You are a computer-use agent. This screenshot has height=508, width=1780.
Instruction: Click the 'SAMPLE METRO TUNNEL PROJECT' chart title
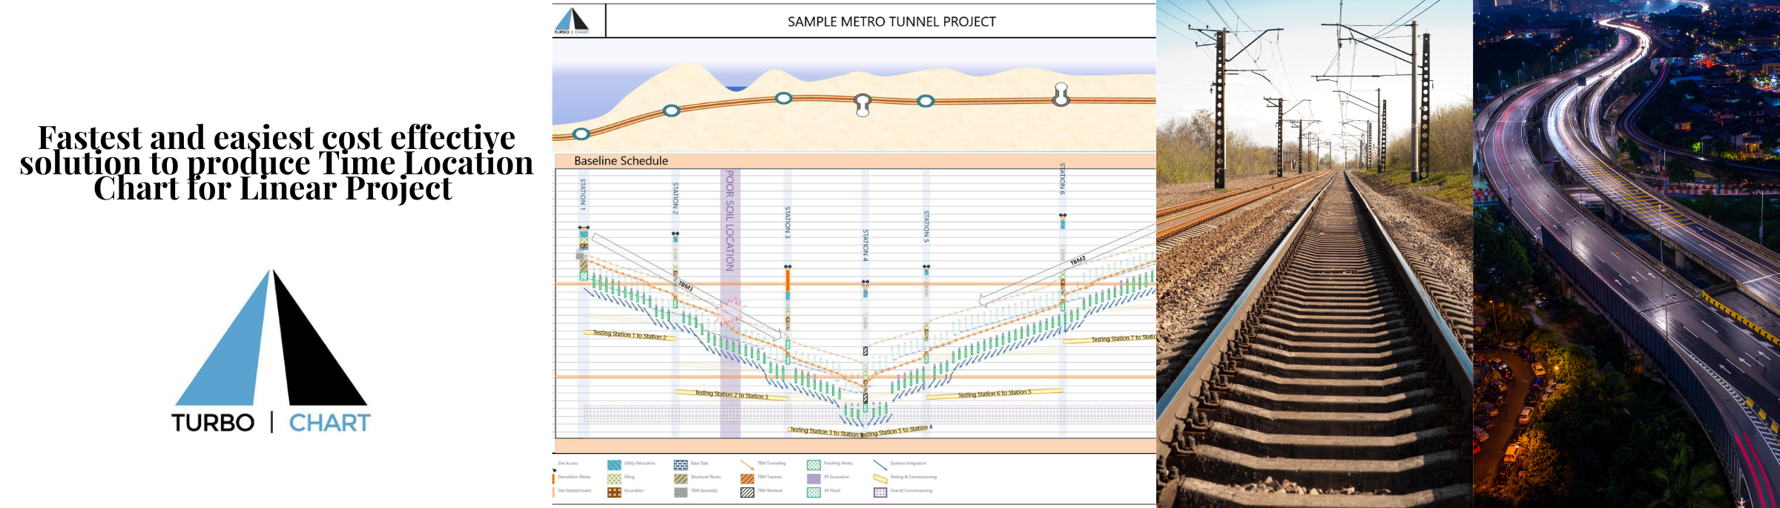pyautogui.click(x=891, y=22)
